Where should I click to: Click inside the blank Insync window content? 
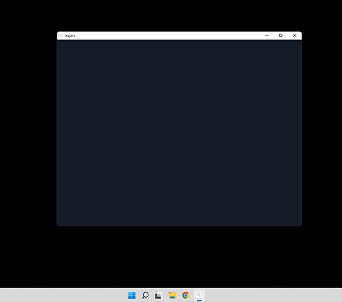[179, 133]
